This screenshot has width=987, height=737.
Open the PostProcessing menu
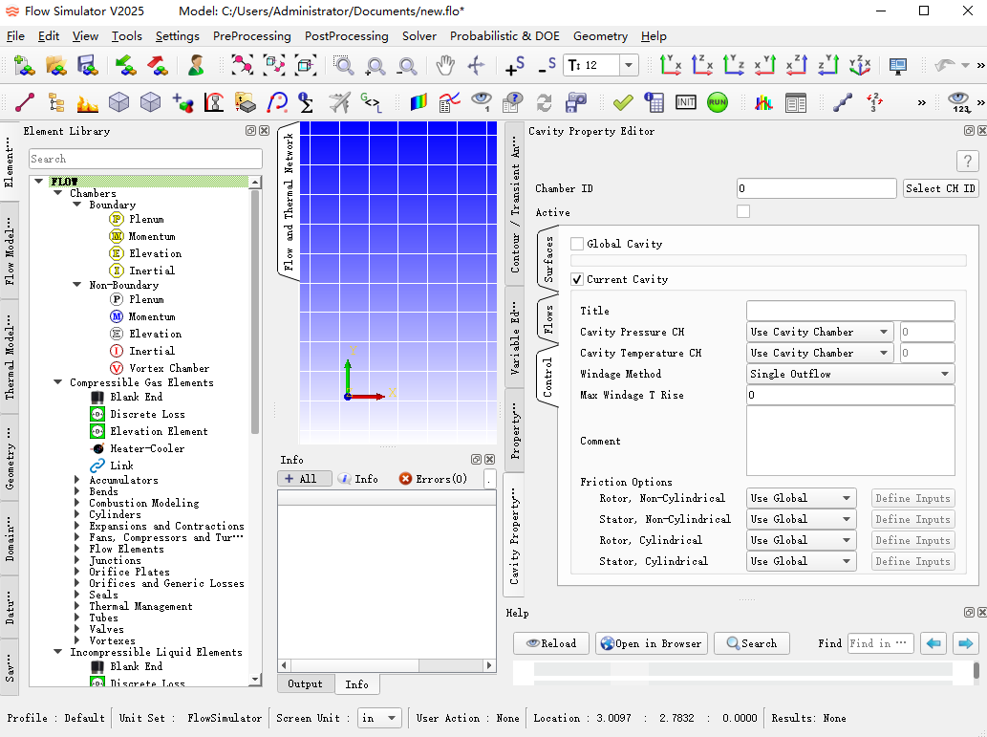[x=346, y=36]
